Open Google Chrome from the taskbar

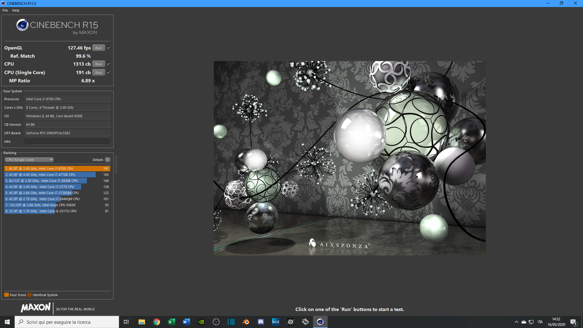(x=157, y=322)
